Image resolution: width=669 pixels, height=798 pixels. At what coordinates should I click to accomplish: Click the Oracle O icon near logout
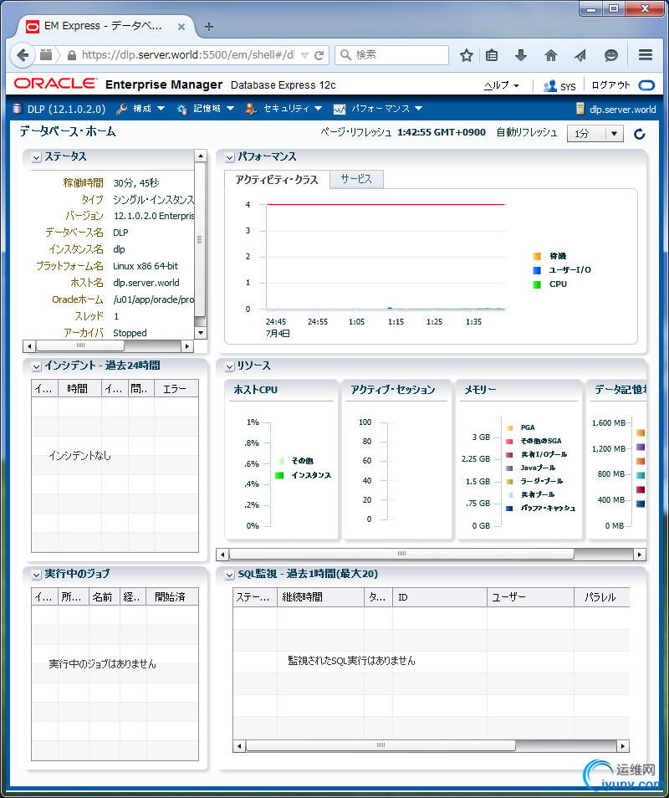point(646,85)
